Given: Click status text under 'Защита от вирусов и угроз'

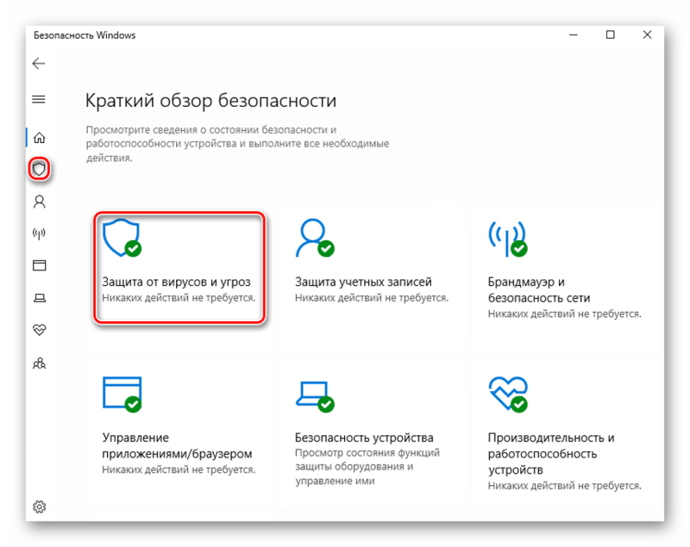Looking at the screenshot, I should coord(179,298).
